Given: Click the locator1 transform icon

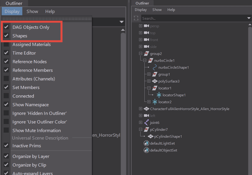Looking at the screenshot, I should [x=155, y=88].
